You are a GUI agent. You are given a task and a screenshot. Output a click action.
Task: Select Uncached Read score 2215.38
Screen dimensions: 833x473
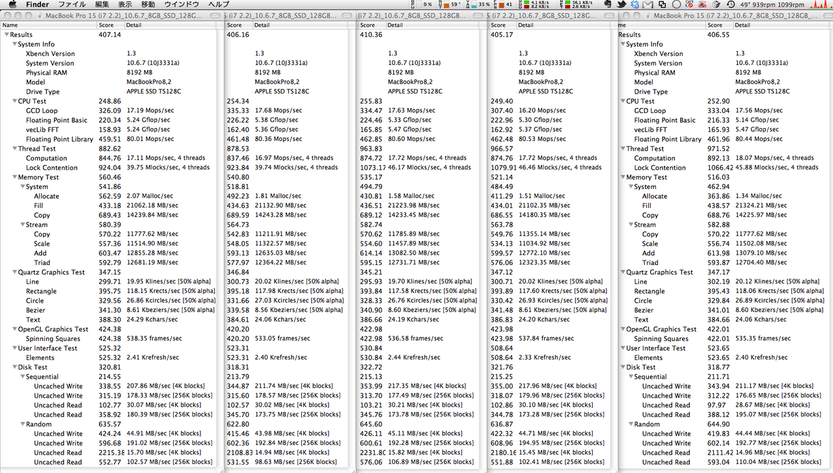(111, 453)
